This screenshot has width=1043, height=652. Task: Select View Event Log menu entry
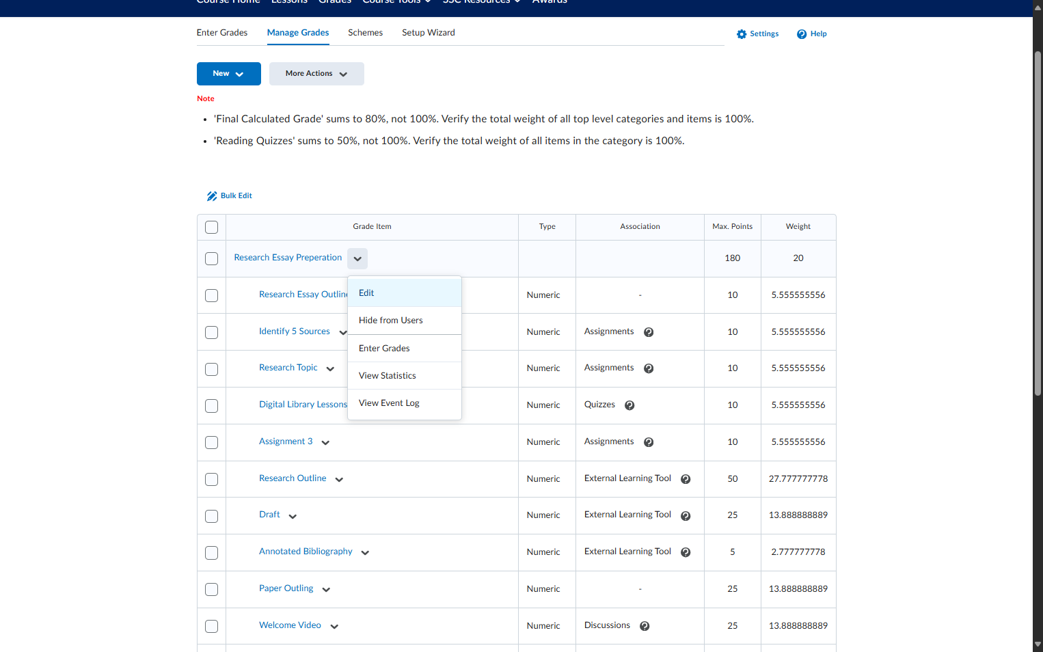pyautogui.click(x=405, y=403)
